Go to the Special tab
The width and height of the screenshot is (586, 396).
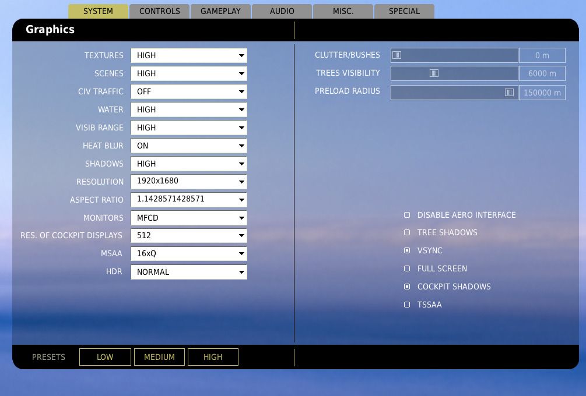pyautogui.click(x=404, y=11)
